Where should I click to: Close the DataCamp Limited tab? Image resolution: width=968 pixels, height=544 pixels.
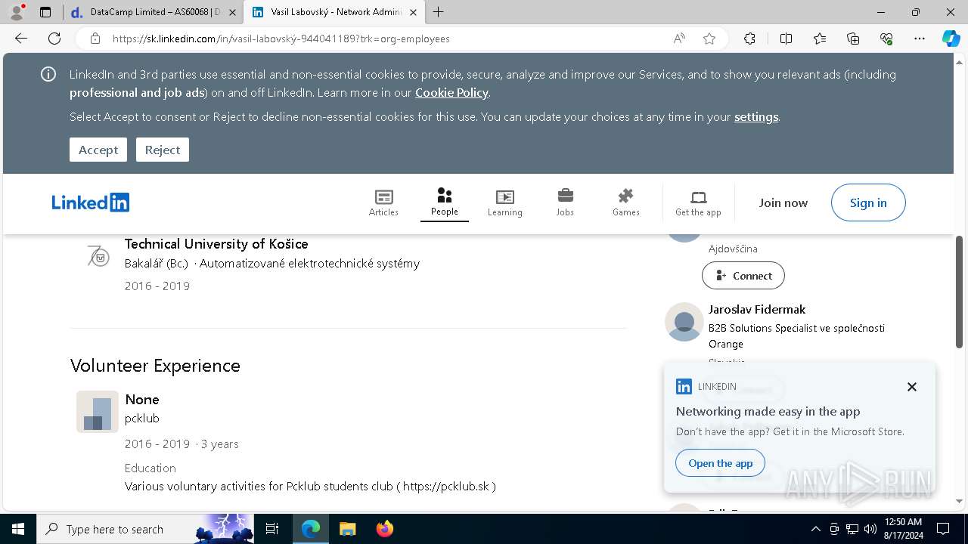tap(232, 12)
